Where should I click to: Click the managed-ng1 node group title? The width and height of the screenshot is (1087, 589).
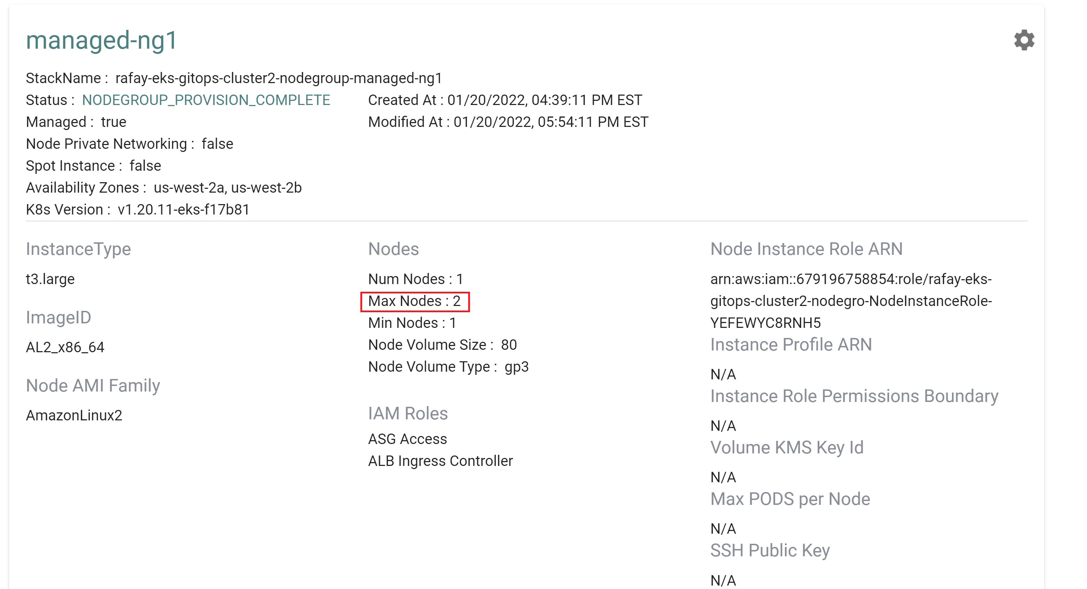101,40
